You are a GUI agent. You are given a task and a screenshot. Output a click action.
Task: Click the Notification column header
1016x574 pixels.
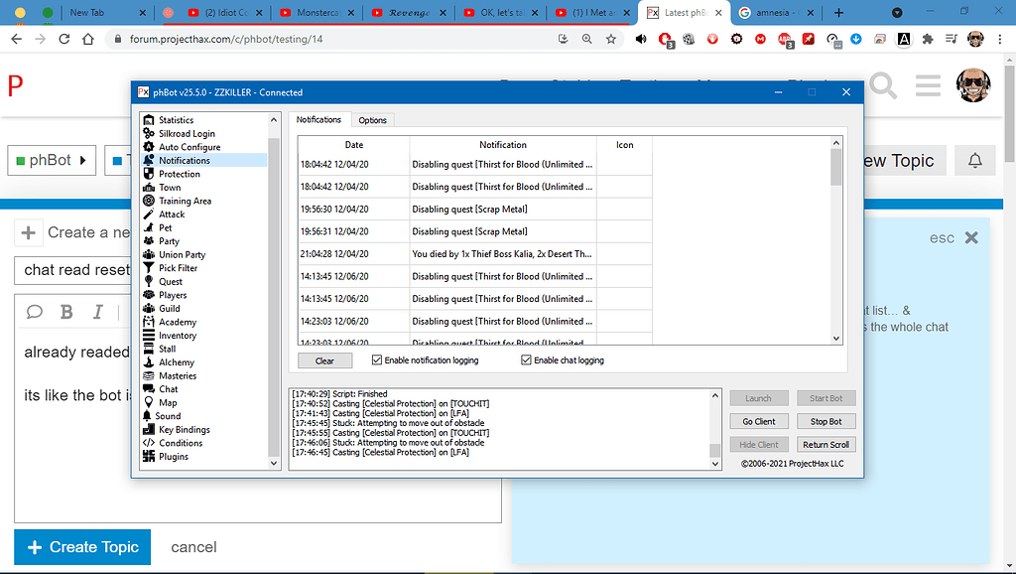pos(503,145)
